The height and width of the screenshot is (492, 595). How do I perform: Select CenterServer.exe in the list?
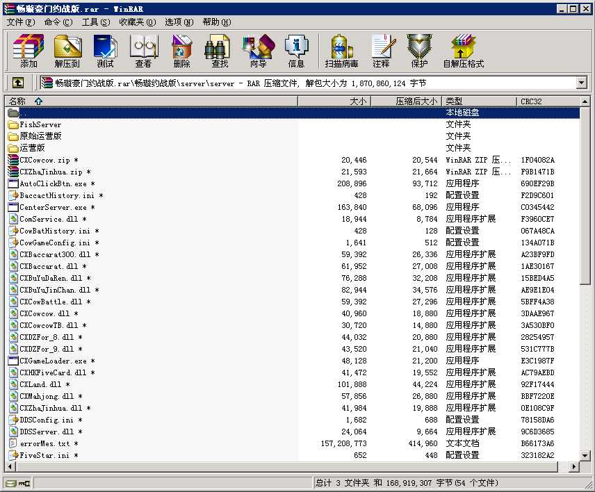(x=292, y=207)
